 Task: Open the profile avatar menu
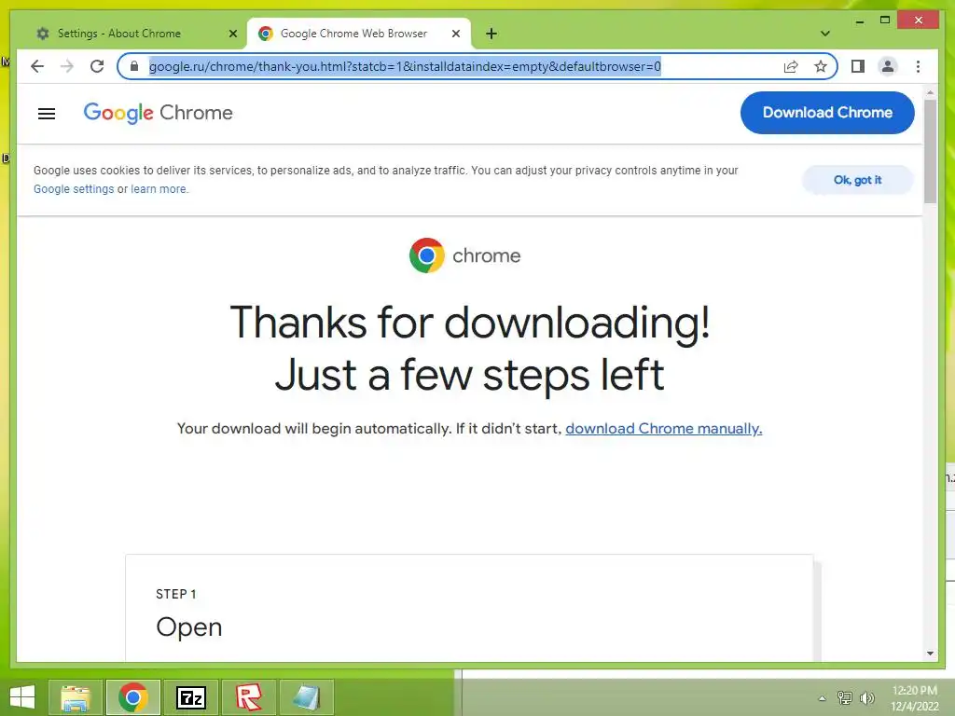[888, 66]
